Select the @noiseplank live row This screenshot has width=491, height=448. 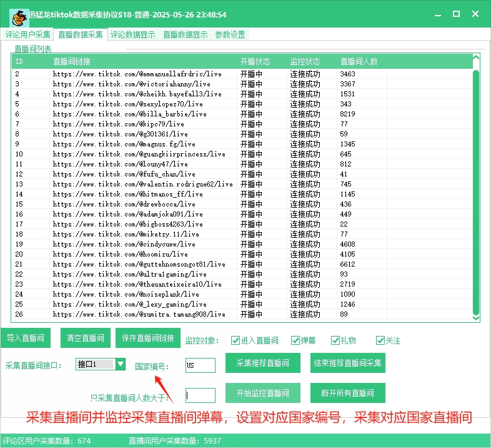[x=242, y=295]
